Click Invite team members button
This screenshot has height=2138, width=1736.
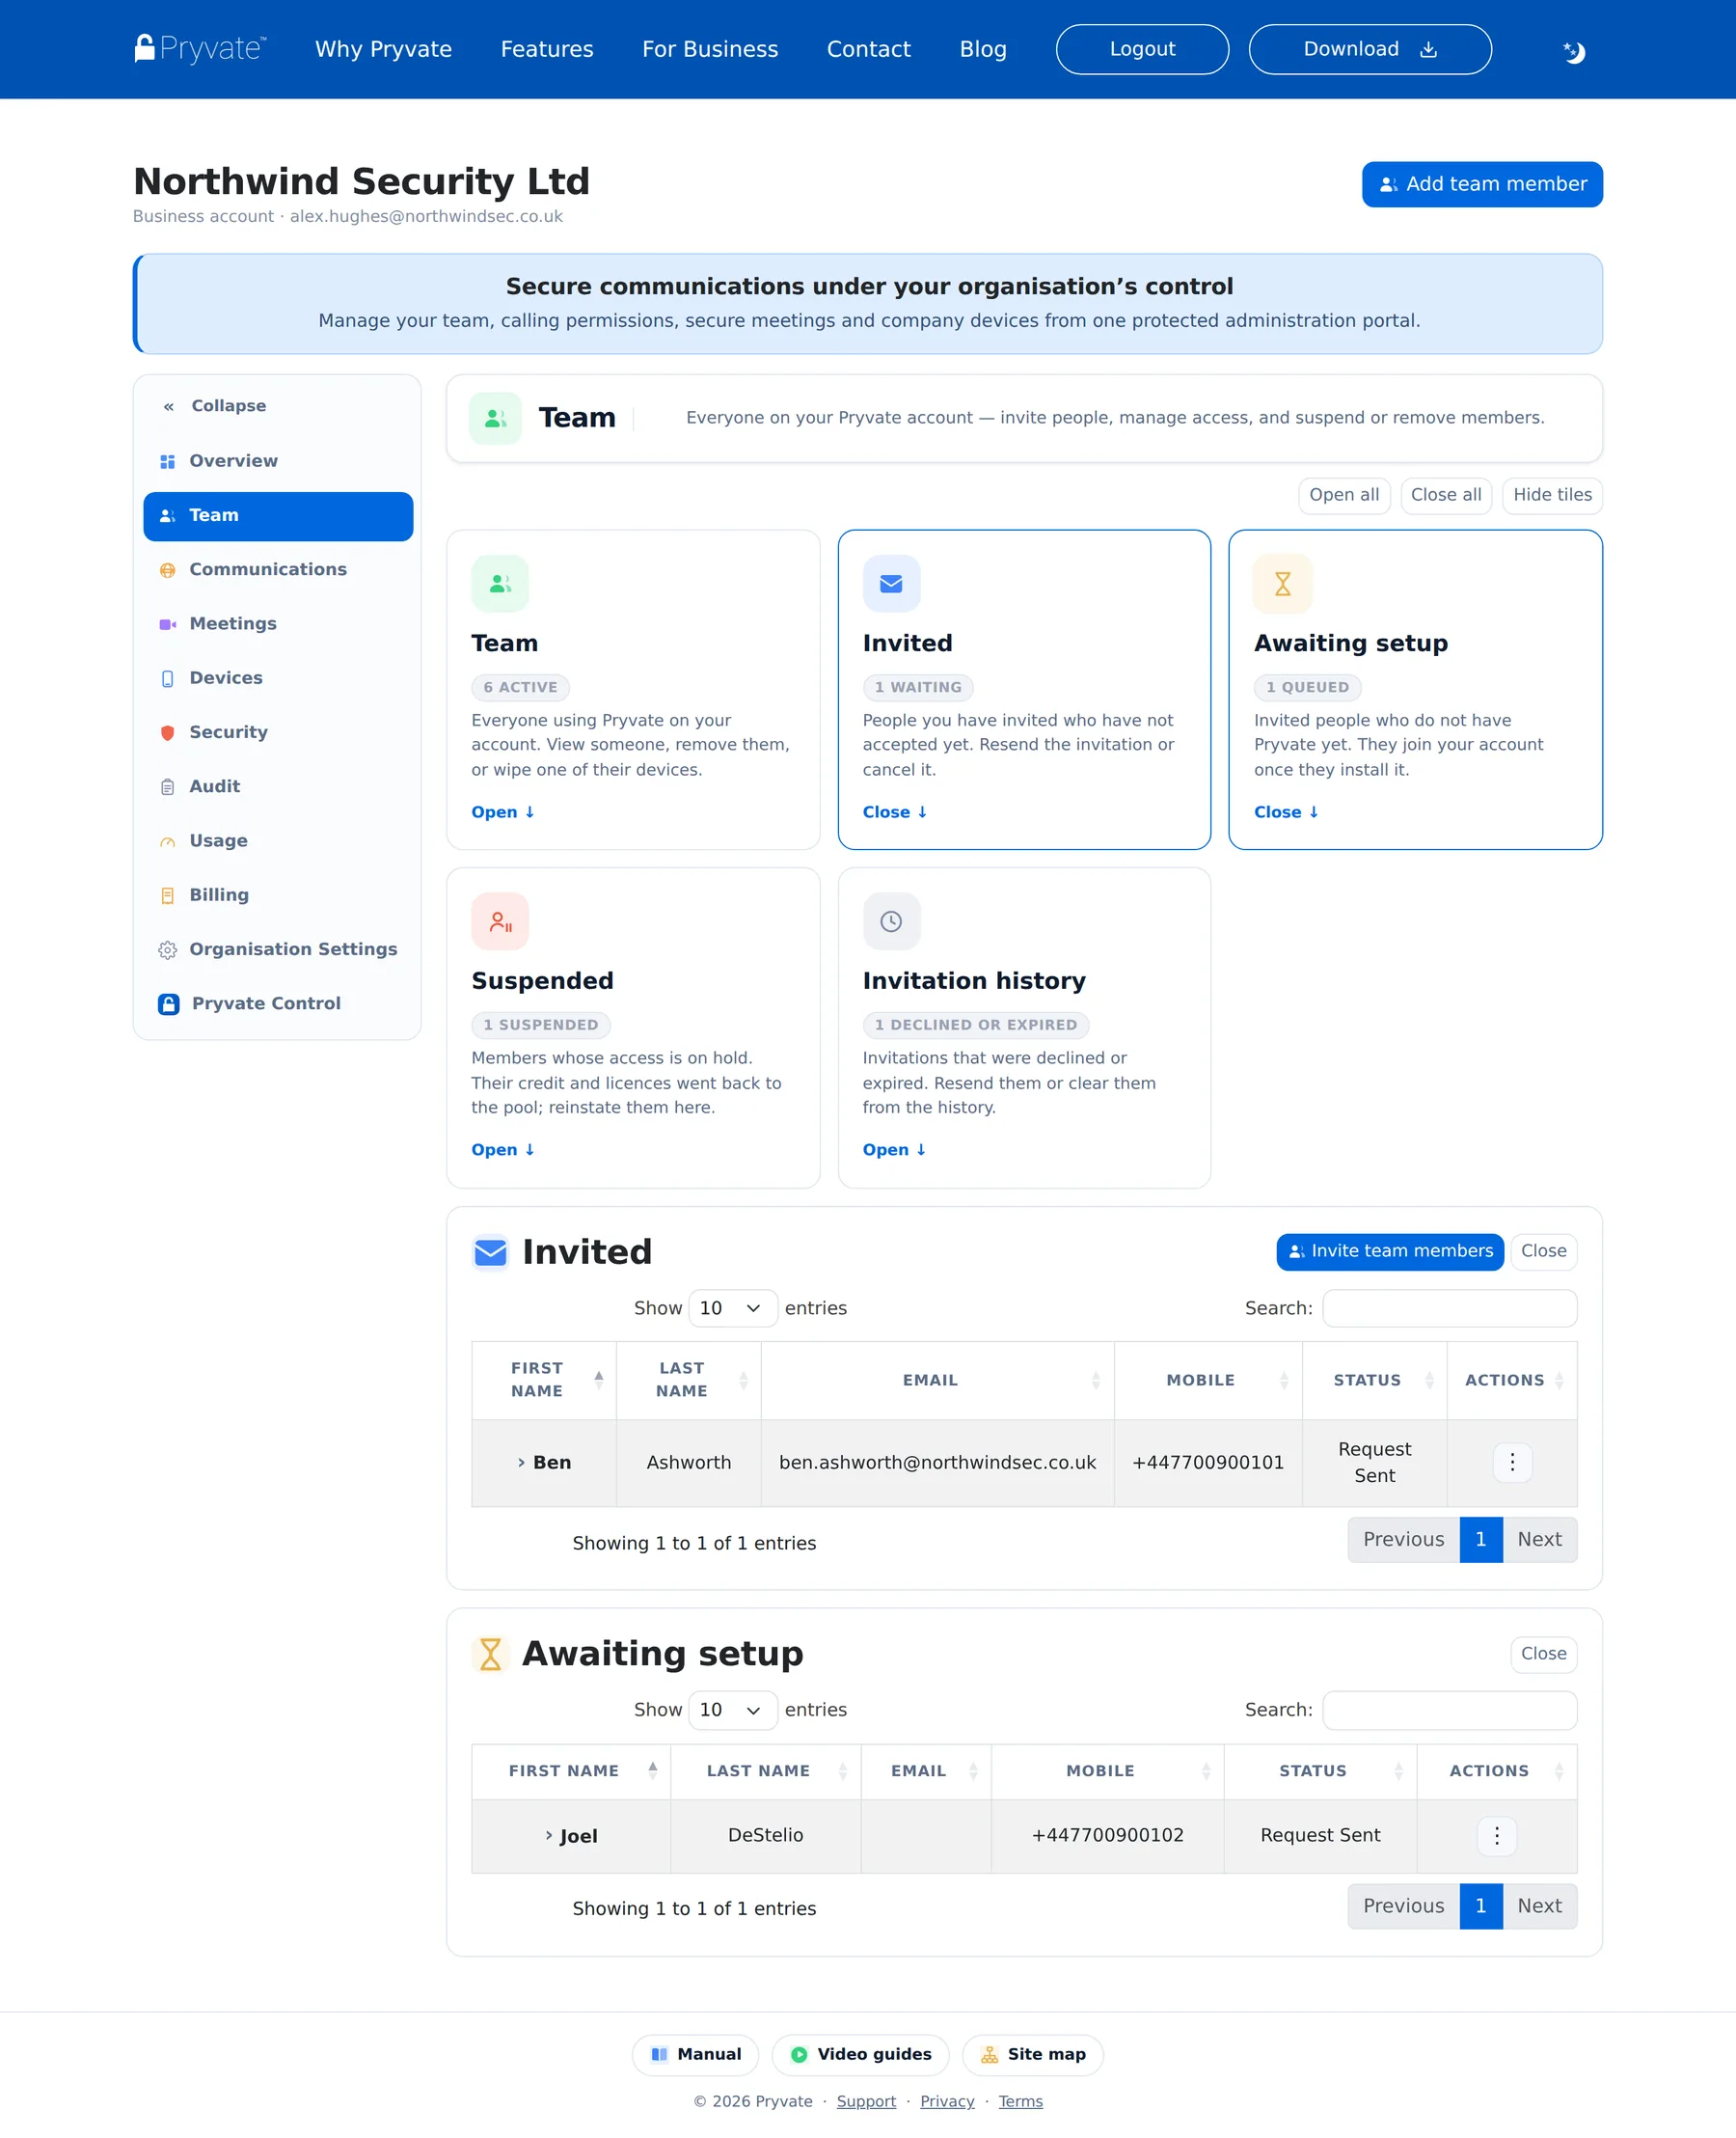(1390, 1251)
